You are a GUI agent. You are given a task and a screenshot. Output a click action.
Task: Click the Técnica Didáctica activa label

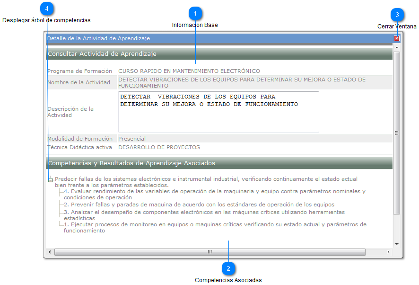pos(79,147)
